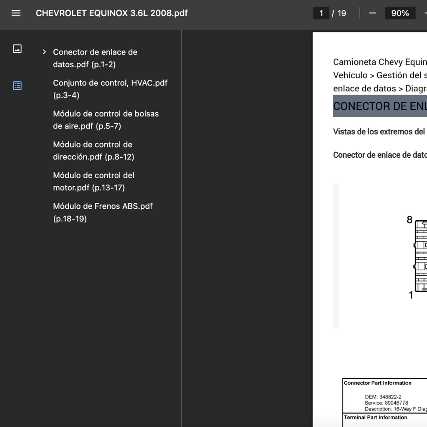Click 'OEM: 348822-2' text
This screenshot has height=427, width=427.
pyautogui.click(x=383, y=397)
